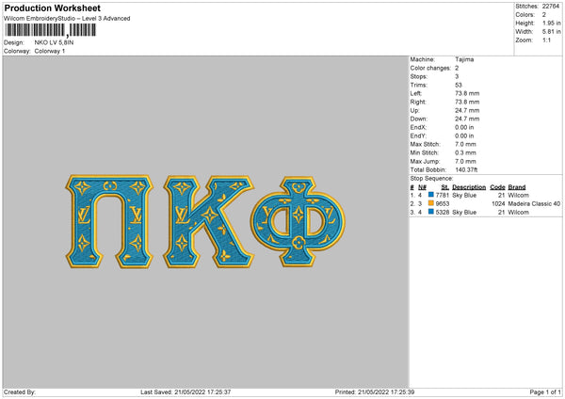Click the 'Page 1 of 1' indicator

pos(545,392)
